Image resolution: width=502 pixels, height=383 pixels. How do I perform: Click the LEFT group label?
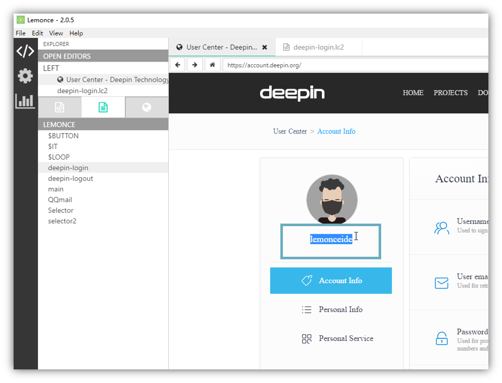[x=51, y=68]
